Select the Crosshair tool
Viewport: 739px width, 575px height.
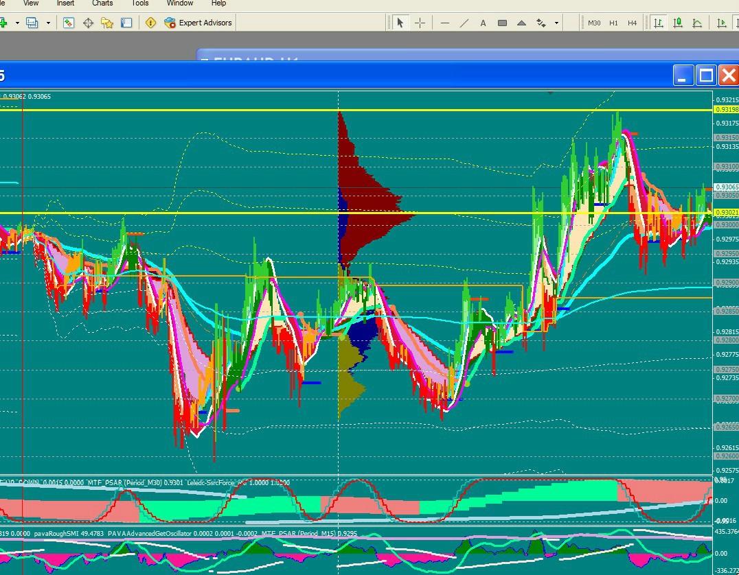click(x=420, y=23)
